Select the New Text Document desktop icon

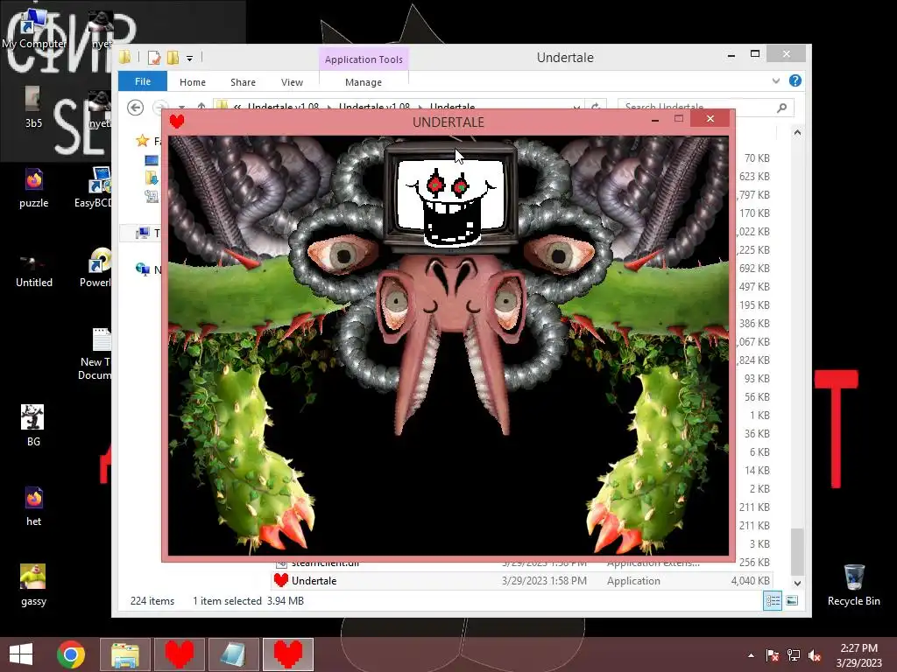pos(96,353)
